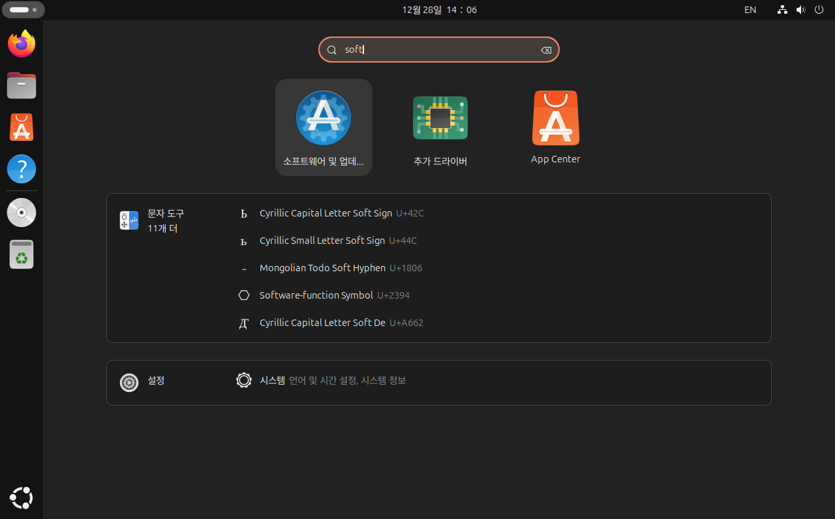Open App Center icon in the dock

tap(22, 127)
